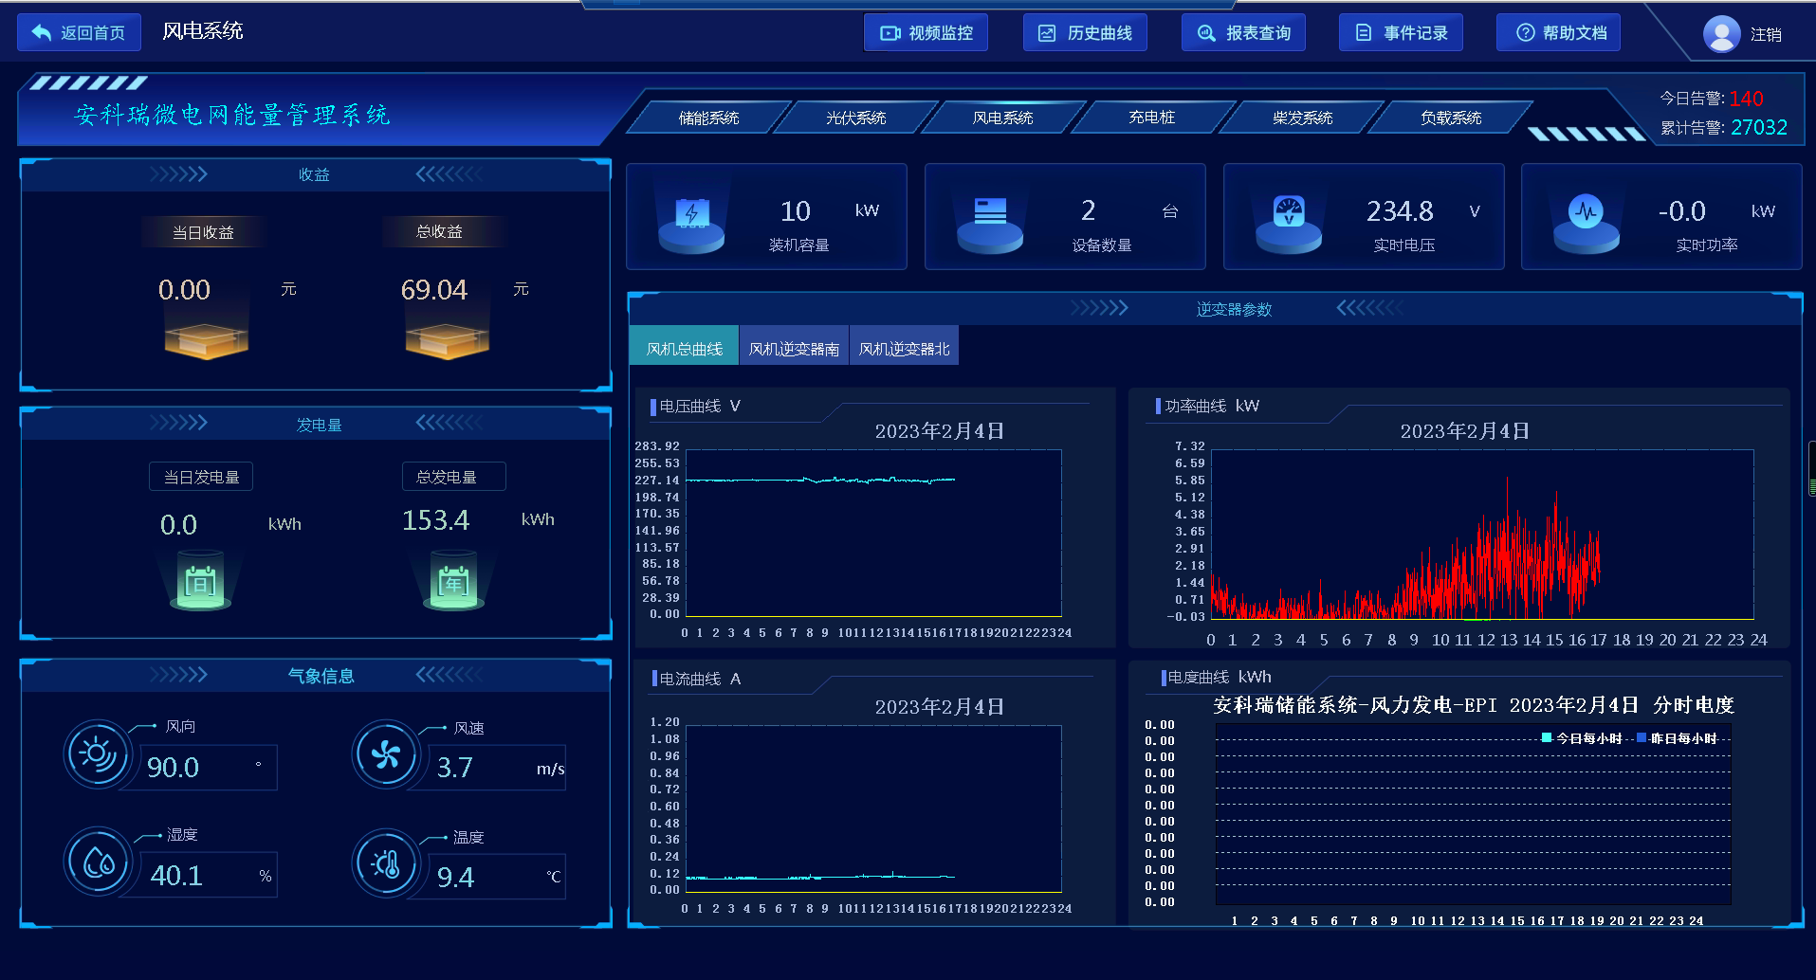Open the 事件记录 event log

[1400, 32]
